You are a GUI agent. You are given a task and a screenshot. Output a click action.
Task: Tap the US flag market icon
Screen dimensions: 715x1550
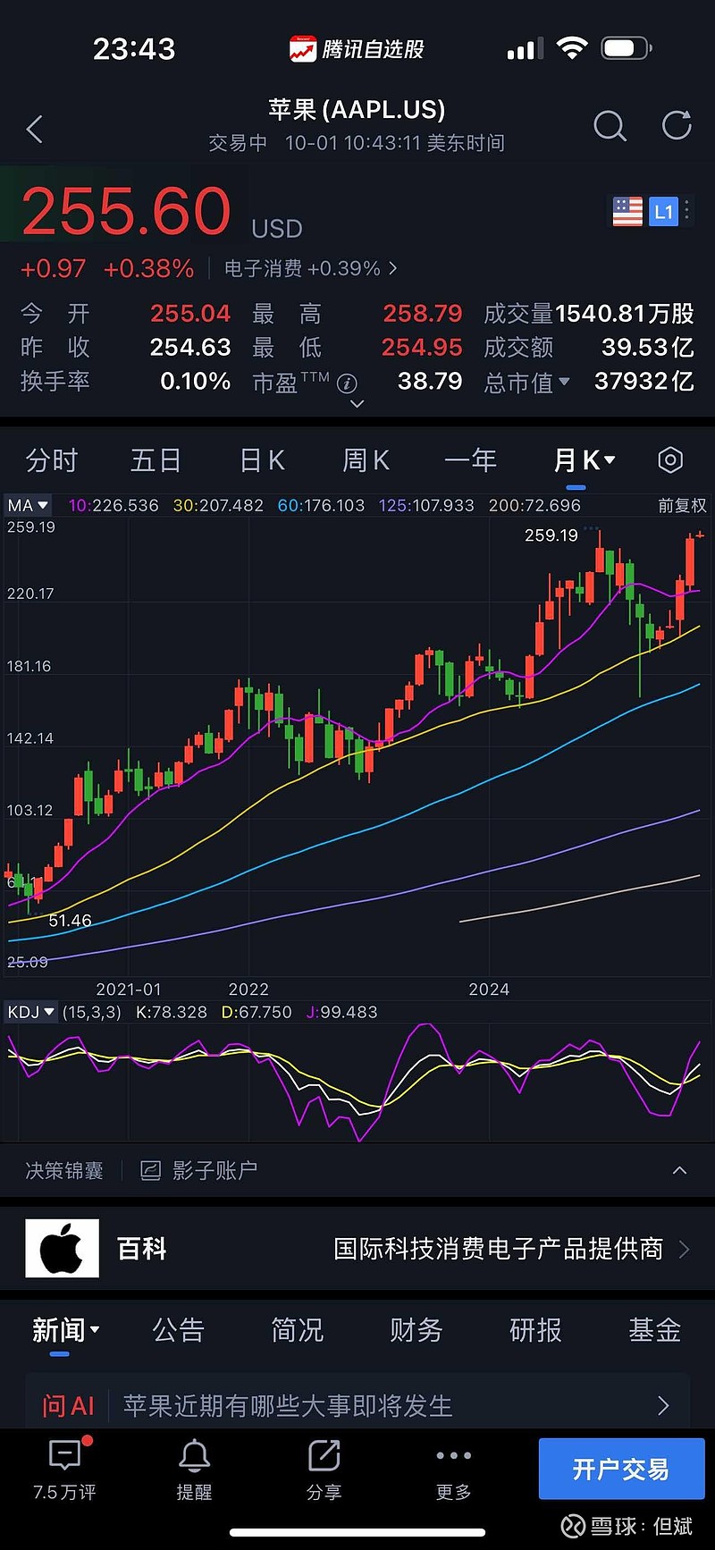click(x=627, y=212)
